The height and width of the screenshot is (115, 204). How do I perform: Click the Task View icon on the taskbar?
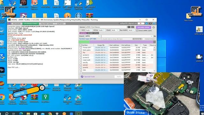tap(14, 113)
